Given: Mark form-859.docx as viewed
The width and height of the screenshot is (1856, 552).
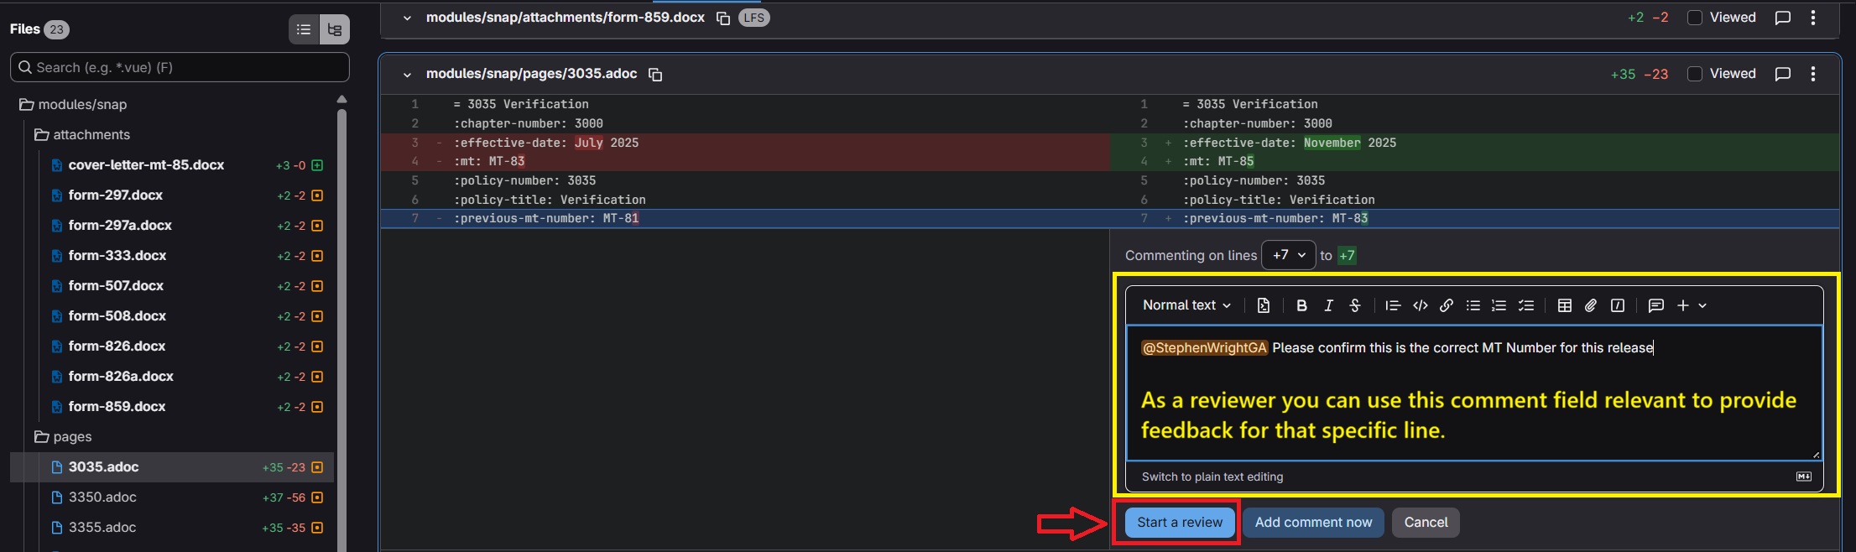Looking at the screenshot, I should (x=1695, y=18).
